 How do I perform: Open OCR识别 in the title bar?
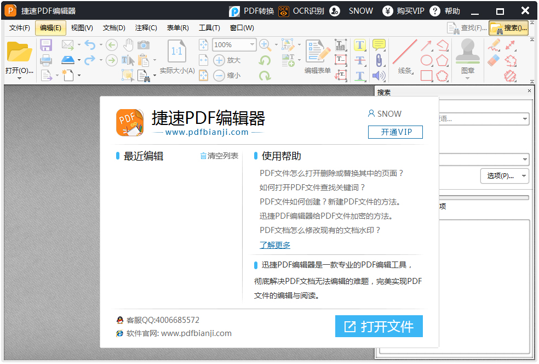click(301, 11)
